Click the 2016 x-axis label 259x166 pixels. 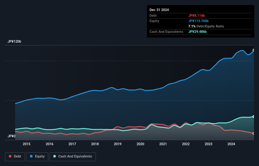(50, 144)
